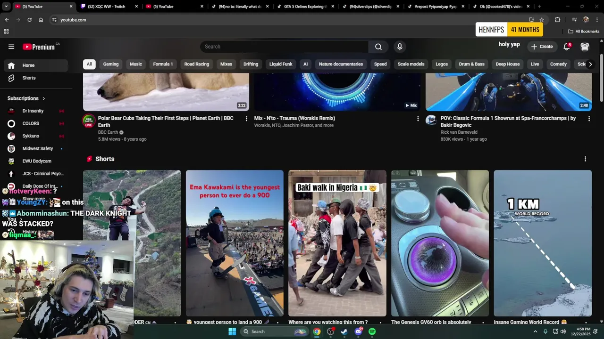Select the Nature documentaries chip
Viewport: 604px width, 339px height.
[341, 64]
